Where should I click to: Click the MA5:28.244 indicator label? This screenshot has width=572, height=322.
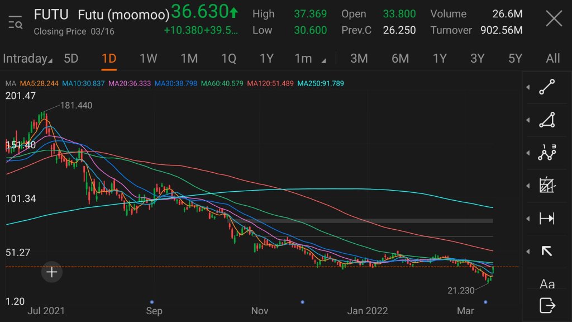(x=39, y=84)
